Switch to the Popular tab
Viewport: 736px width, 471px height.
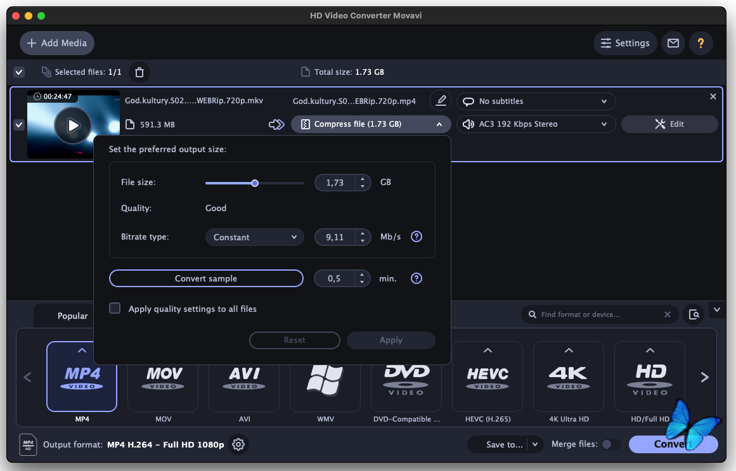(73, 316)
